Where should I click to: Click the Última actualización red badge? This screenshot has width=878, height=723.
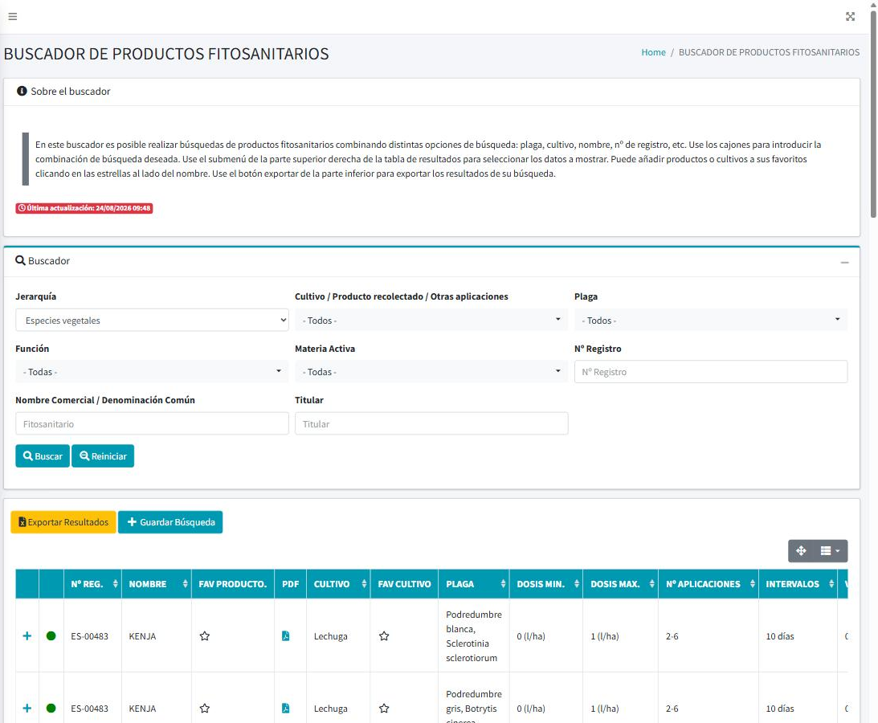point(84,208)
